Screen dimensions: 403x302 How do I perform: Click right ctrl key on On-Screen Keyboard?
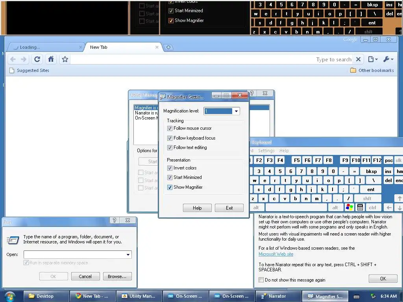(x=372, y=208)
